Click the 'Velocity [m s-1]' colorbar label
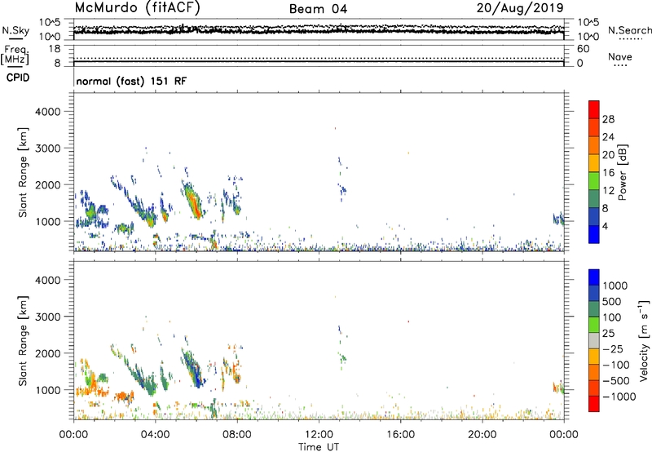 (x=644, y=340)
